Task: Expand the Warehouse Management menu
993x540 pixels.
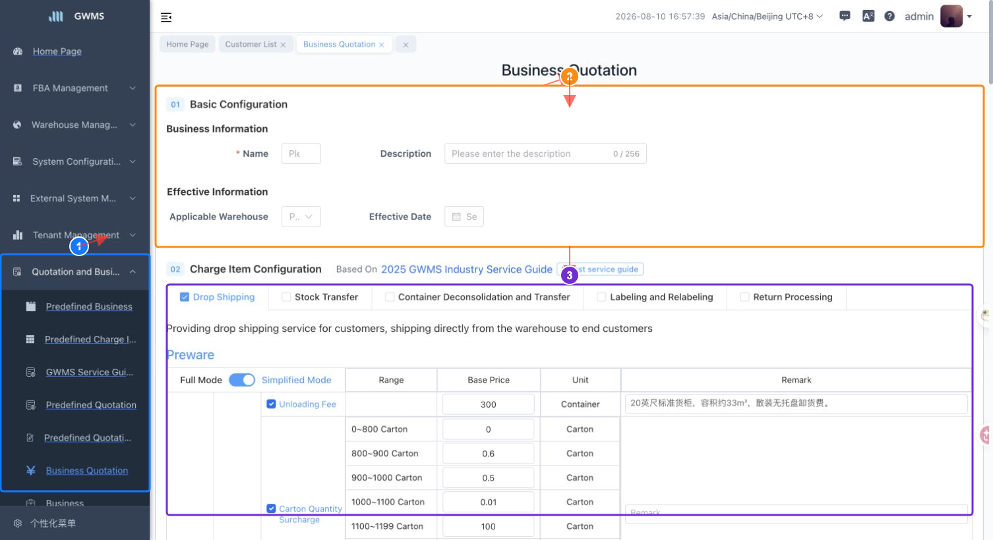Action: 133,124
